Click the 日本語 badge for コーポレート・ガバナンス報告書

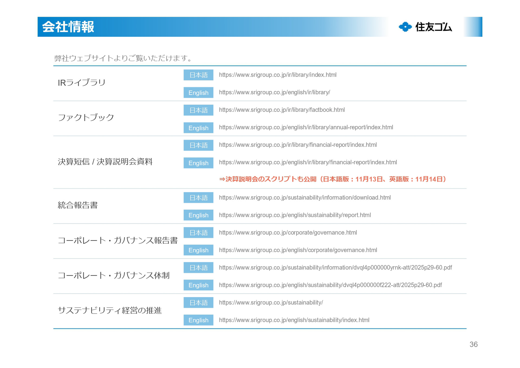click(198, 233)
